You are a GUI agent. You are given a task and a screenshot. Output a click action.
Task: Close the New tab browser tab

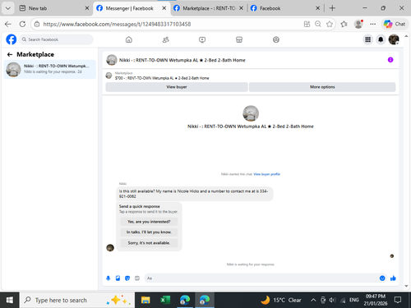[87, 8]
